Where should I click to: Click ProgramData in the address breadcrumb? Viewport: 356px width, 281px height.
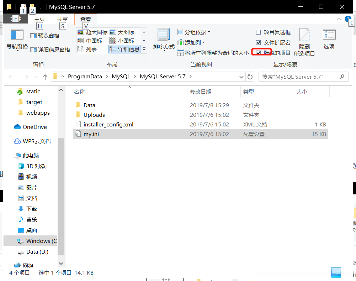85,77
